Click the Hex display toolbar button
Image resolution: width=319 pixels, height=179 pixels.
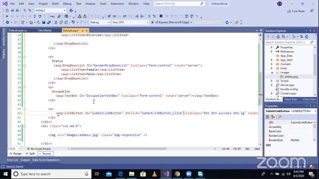click(x=52, y=16)
